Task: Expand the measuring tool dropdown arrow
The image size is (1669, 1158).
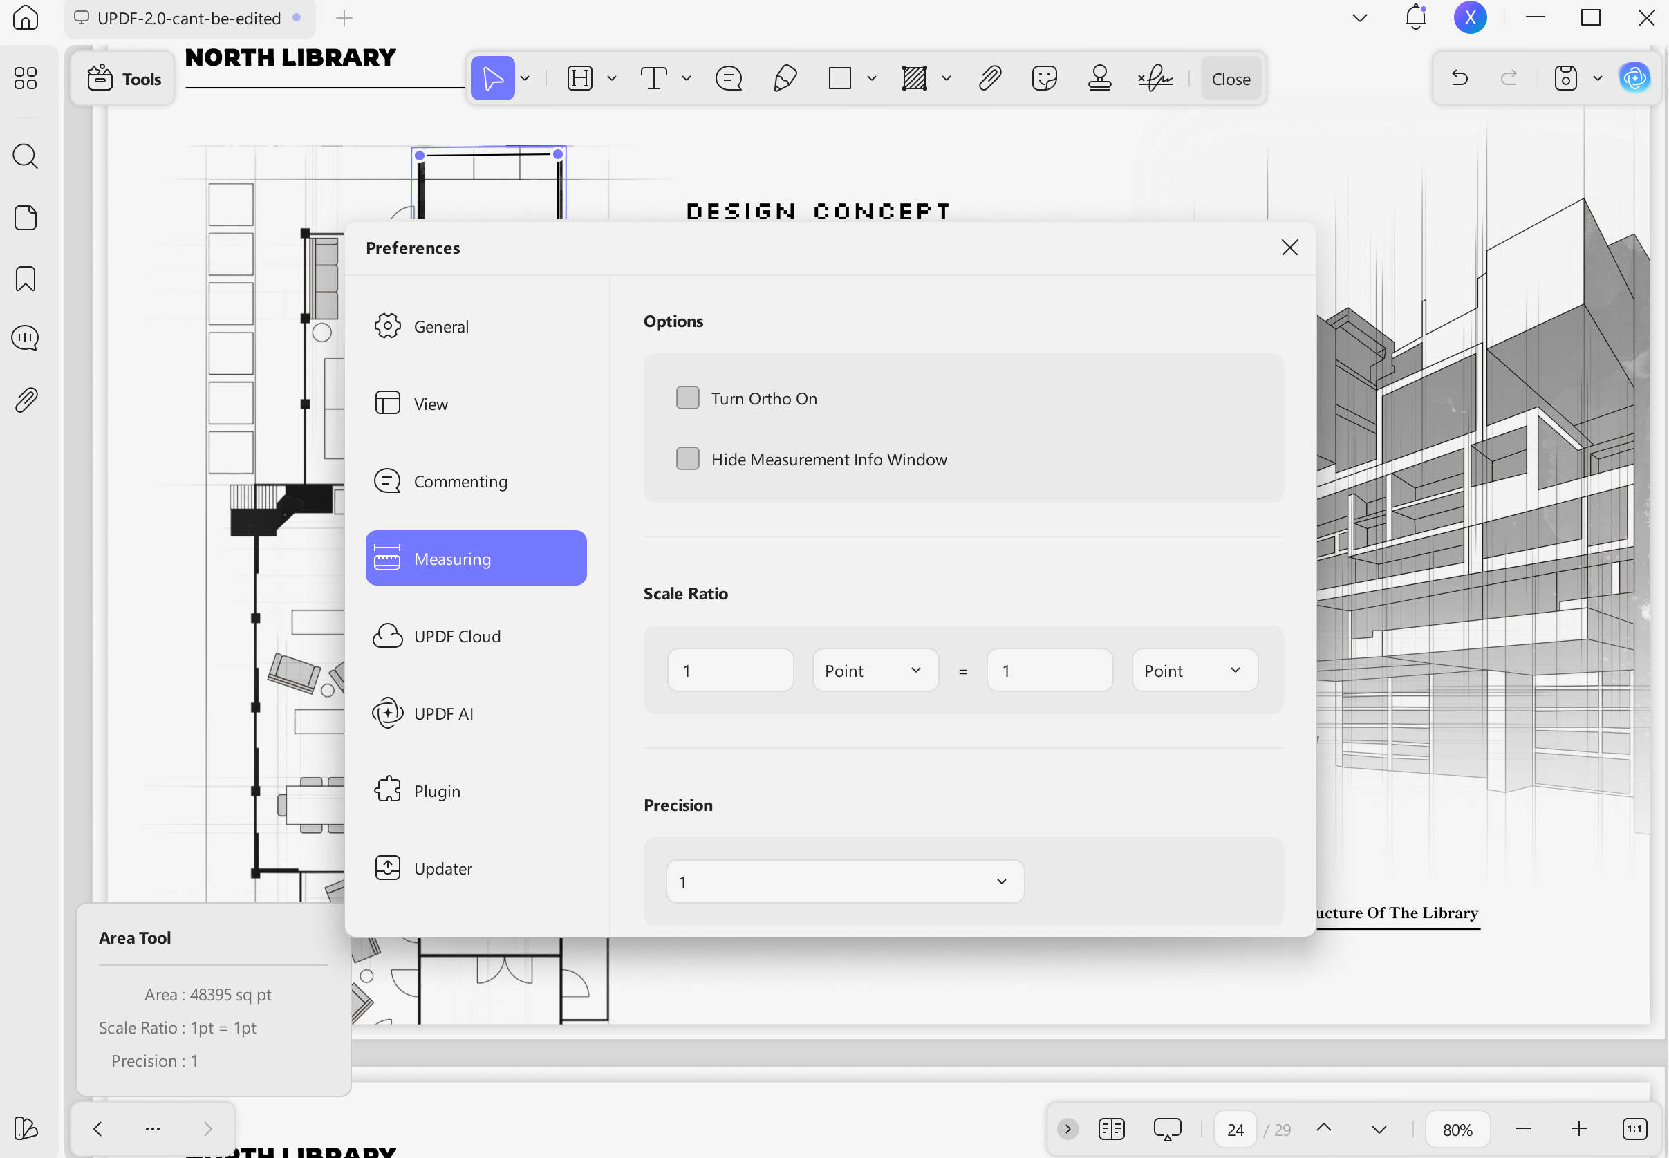Action: [x=947, y=78]
